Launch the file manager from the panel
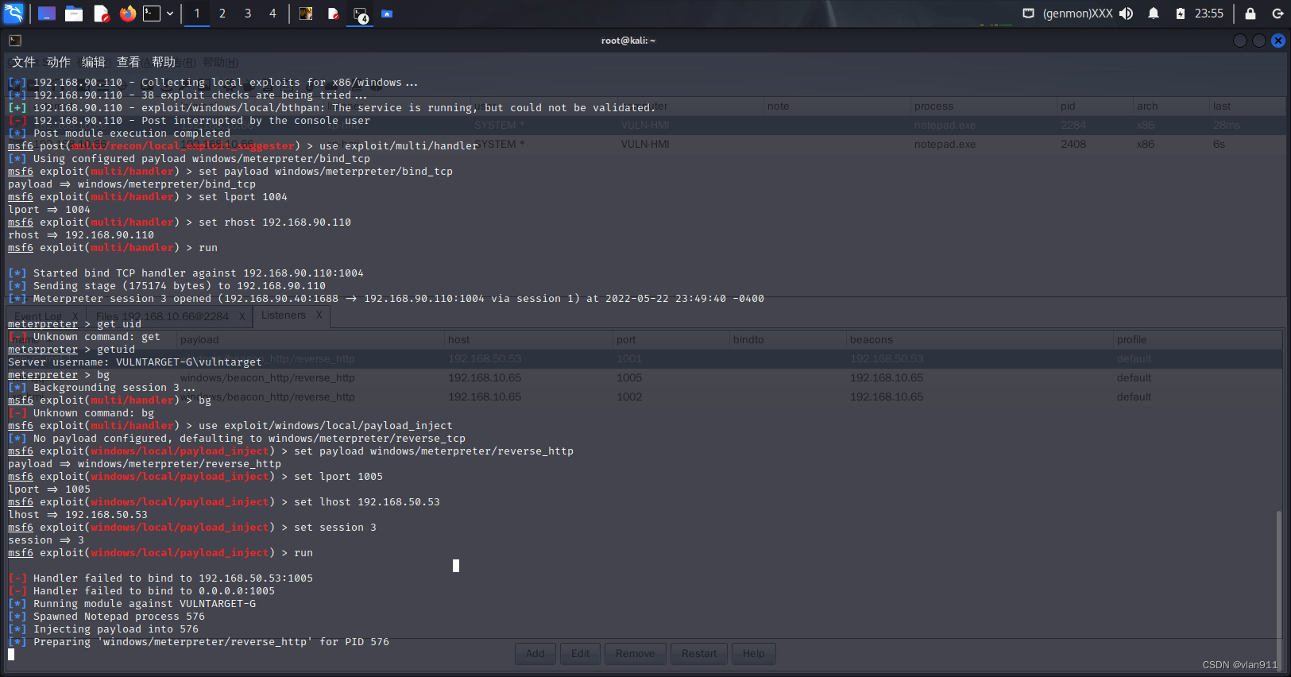This screenshot has height=677, width=1291. tap(74, 14)
